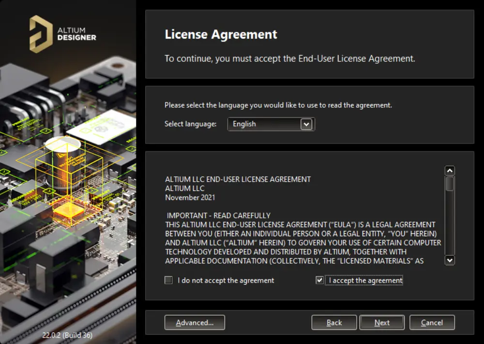Cancel the installation
This screenshot has height=344, width=484.
click(432, 322)
